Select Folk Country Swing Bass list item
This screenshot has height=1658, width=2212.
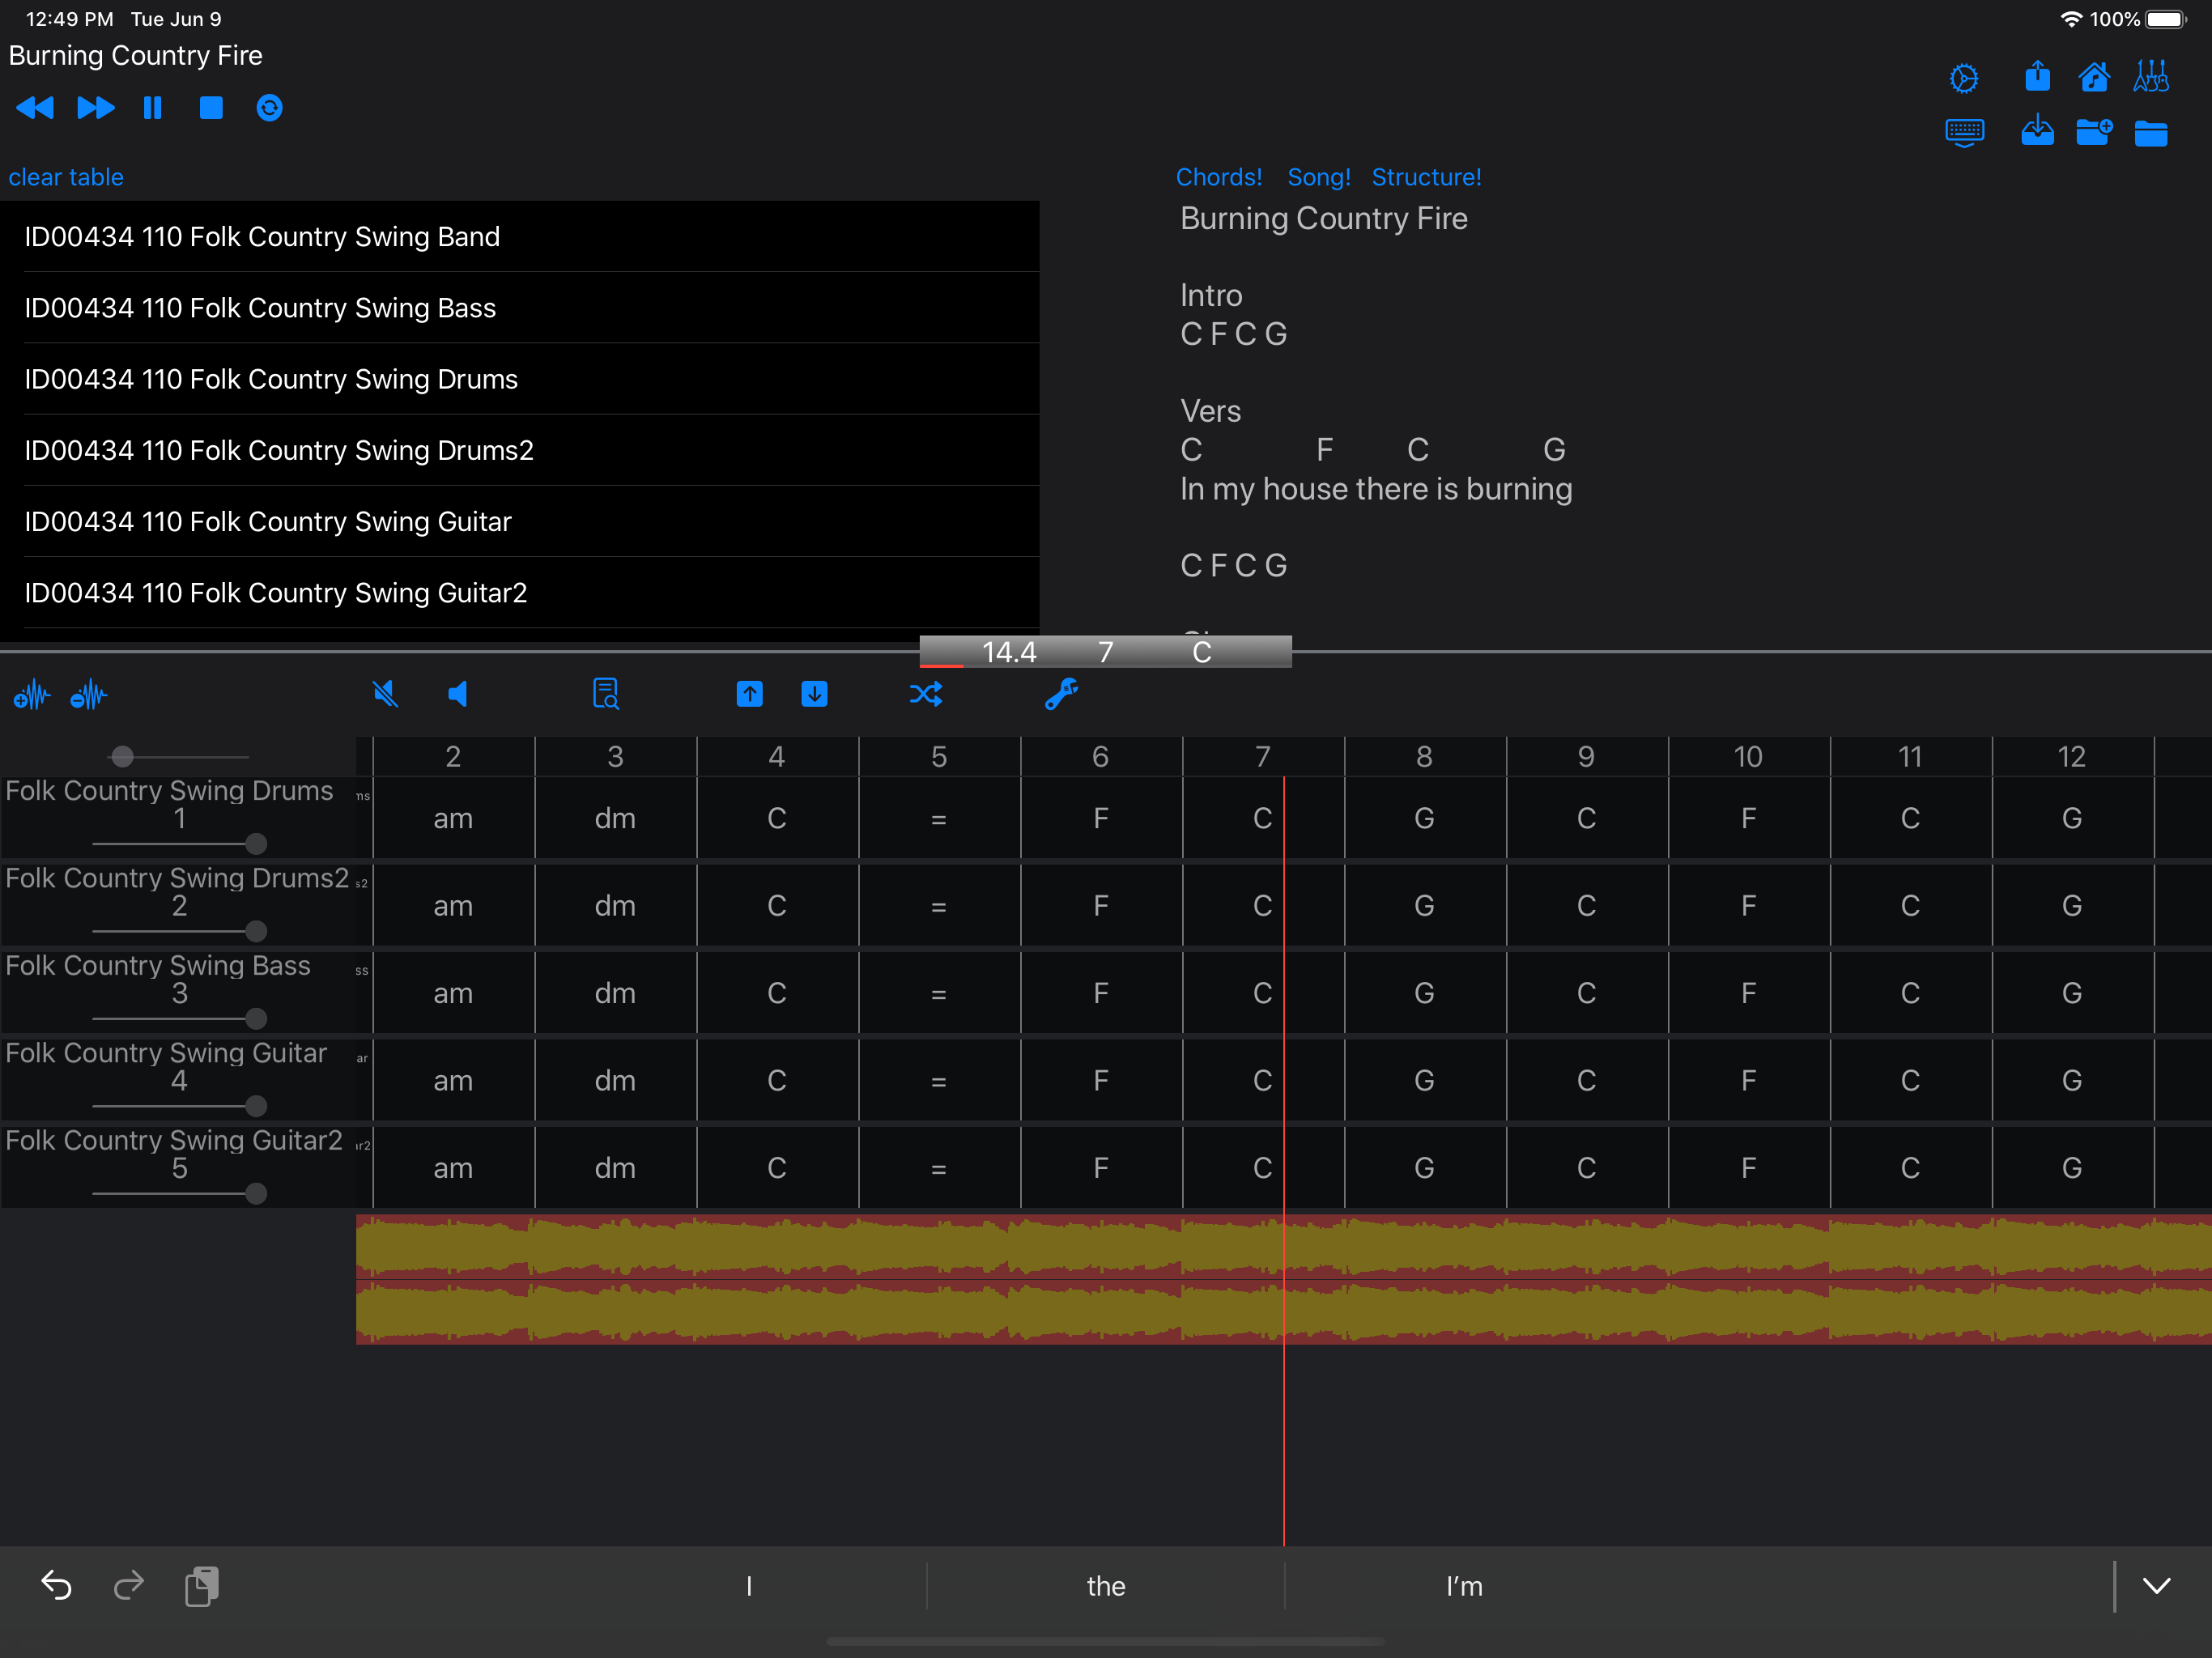click(260, 308)
